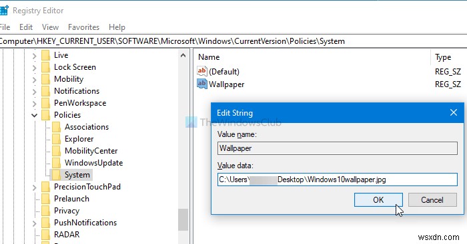Click the tree scrollbar up arrow

(x=183, y=55)
